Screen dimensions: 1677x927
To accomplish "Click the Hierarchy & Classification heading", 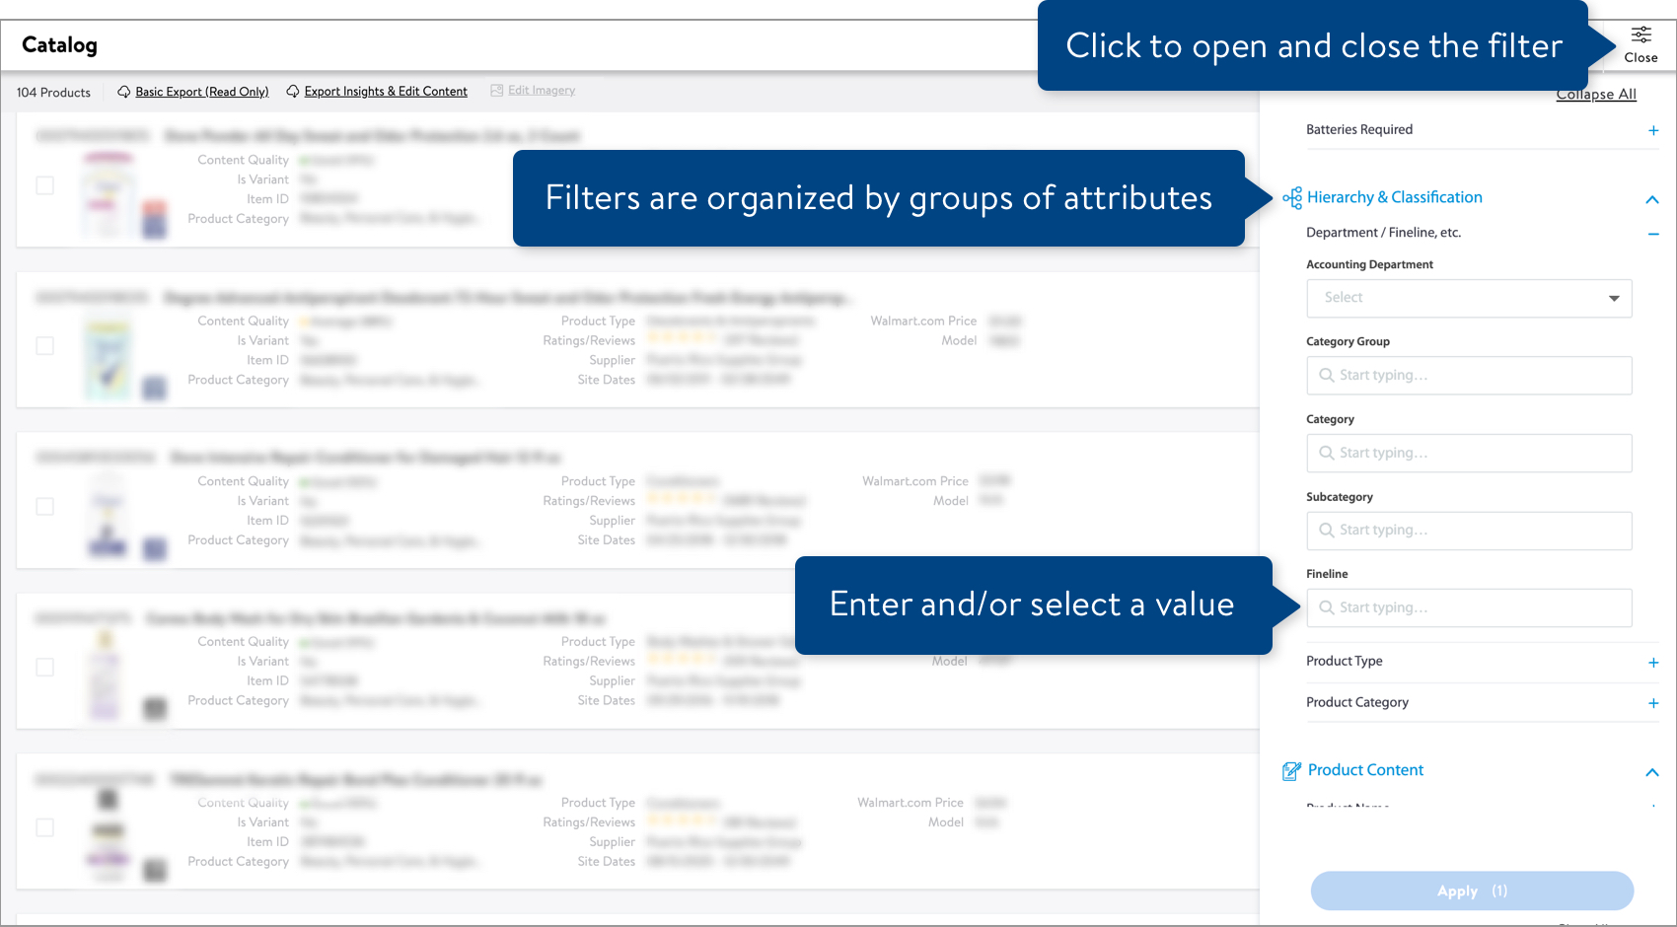I will pos(1394,197).
